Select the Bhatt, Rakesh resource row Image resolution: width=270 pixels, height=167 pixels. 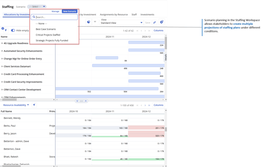(11, 157)
